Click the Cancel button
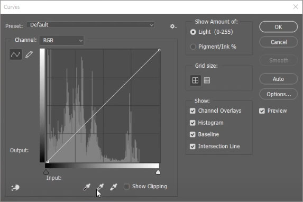 point(278,42)
